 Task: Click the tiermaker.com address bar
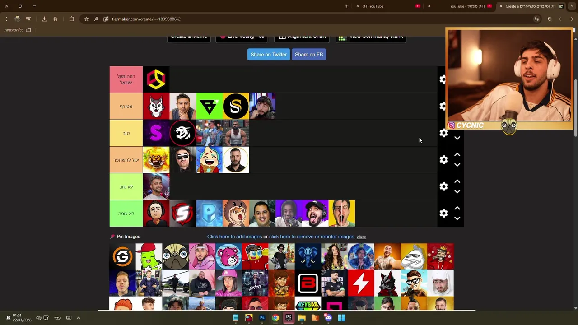312,19
